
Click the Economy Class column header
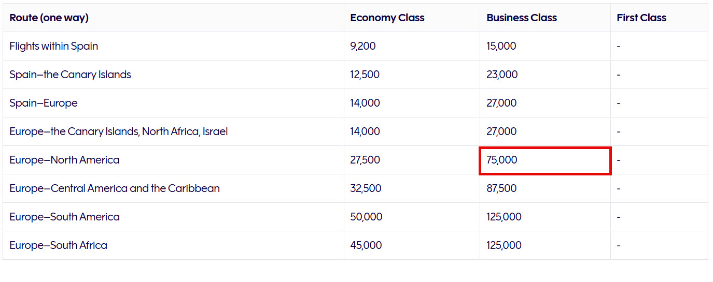tap(387, 18)
